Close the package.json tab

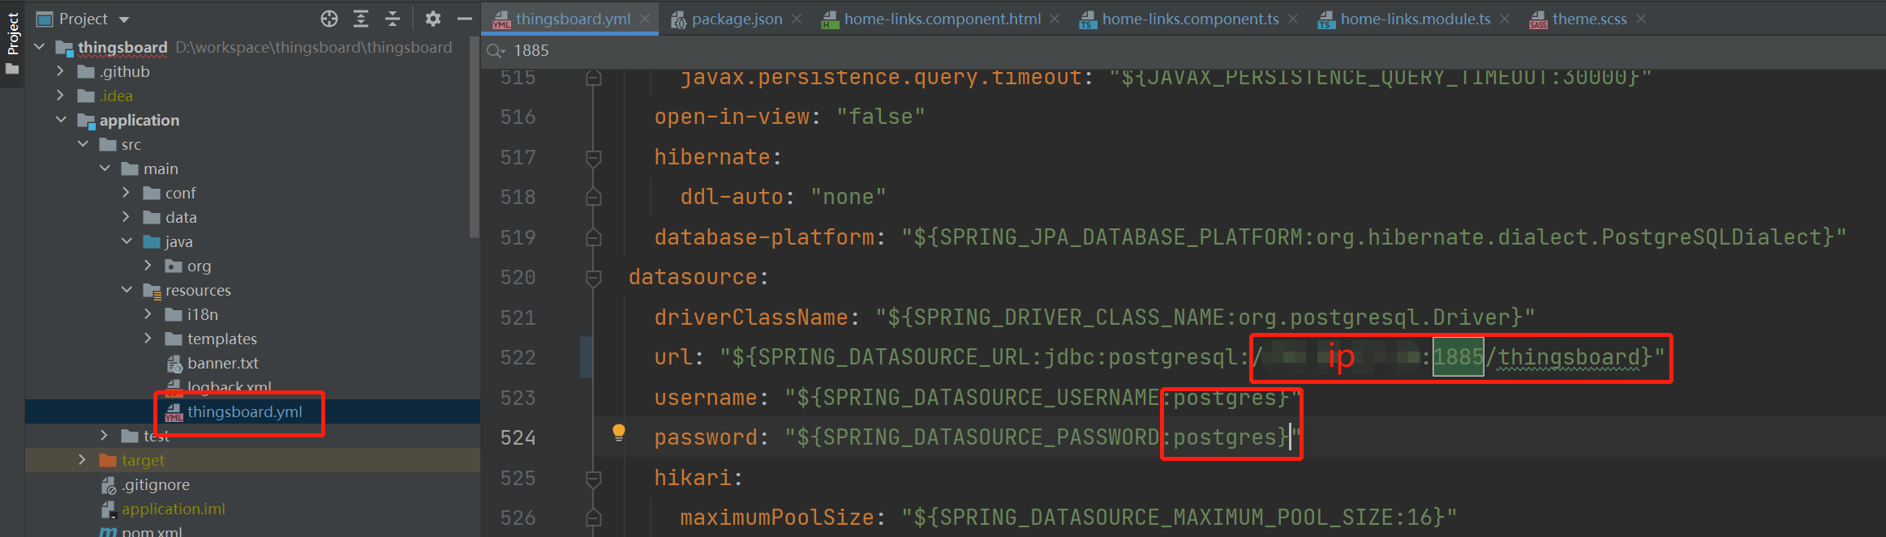point(797,19)
